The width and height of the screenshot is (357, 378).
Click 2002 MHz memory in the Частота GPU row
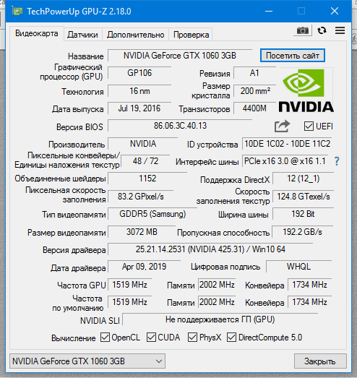[217, 285]
